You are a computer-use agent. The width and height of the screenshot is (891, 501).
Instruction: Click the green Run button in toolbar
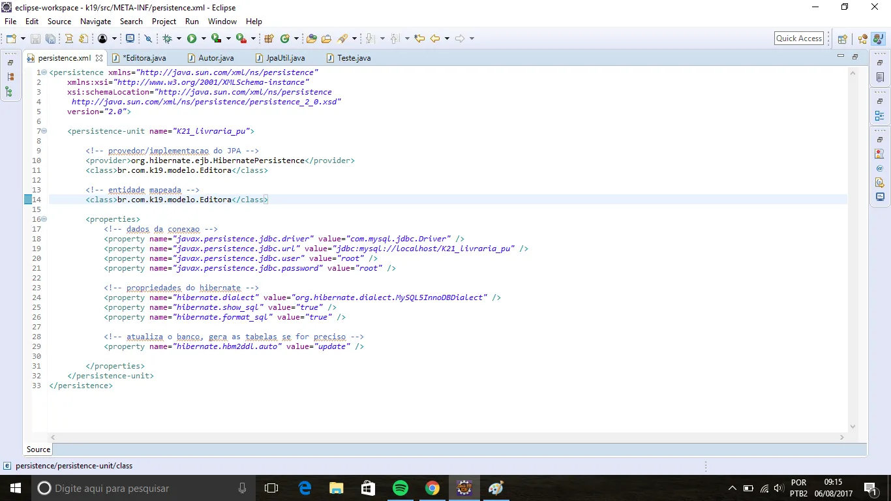click(192, 39)
